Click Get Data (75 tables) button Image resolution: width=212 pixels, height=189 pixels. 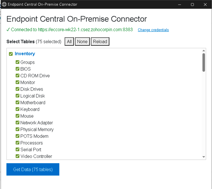[33, 169]
